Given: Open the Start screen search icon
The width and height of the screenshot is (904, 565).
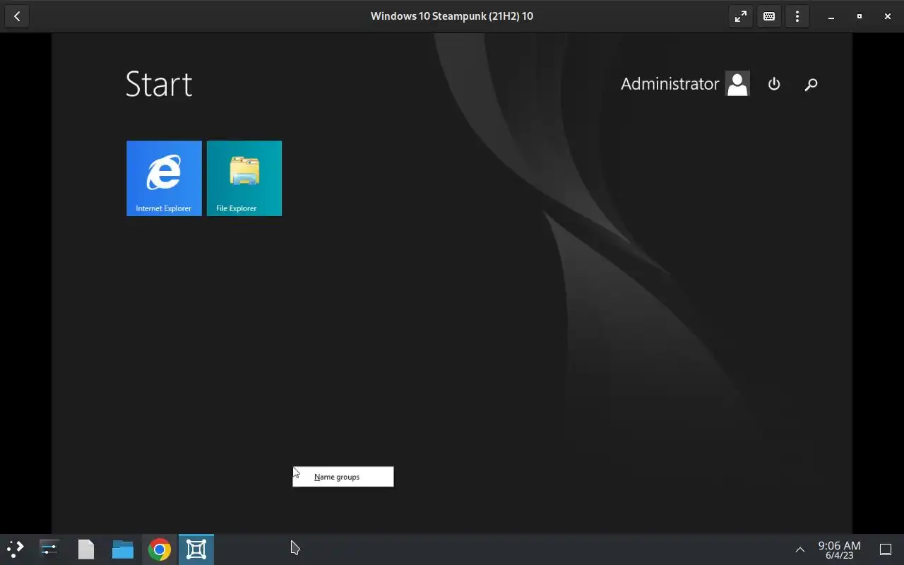Looking at the screenshot, I should (811, 85).
